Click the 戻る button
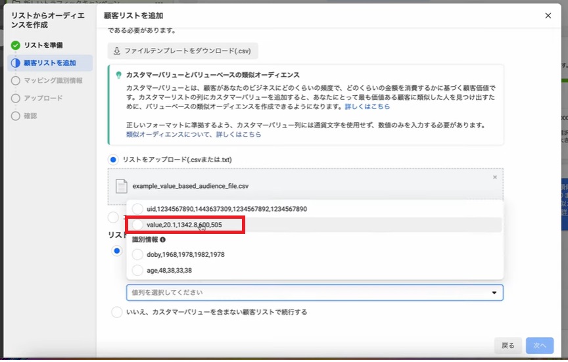The image size is (568, 362). (x=508, y=346)
